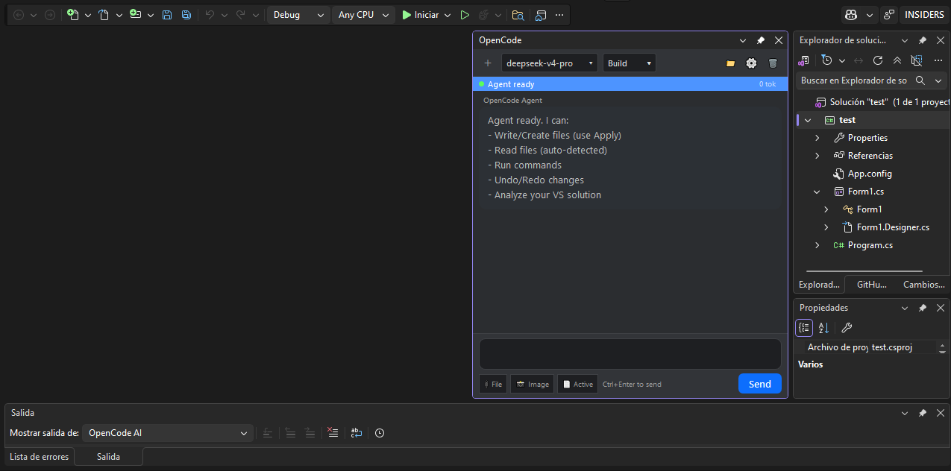Click the File attach button in OpenCode
951x471 pixels.
tap(493, 384)
